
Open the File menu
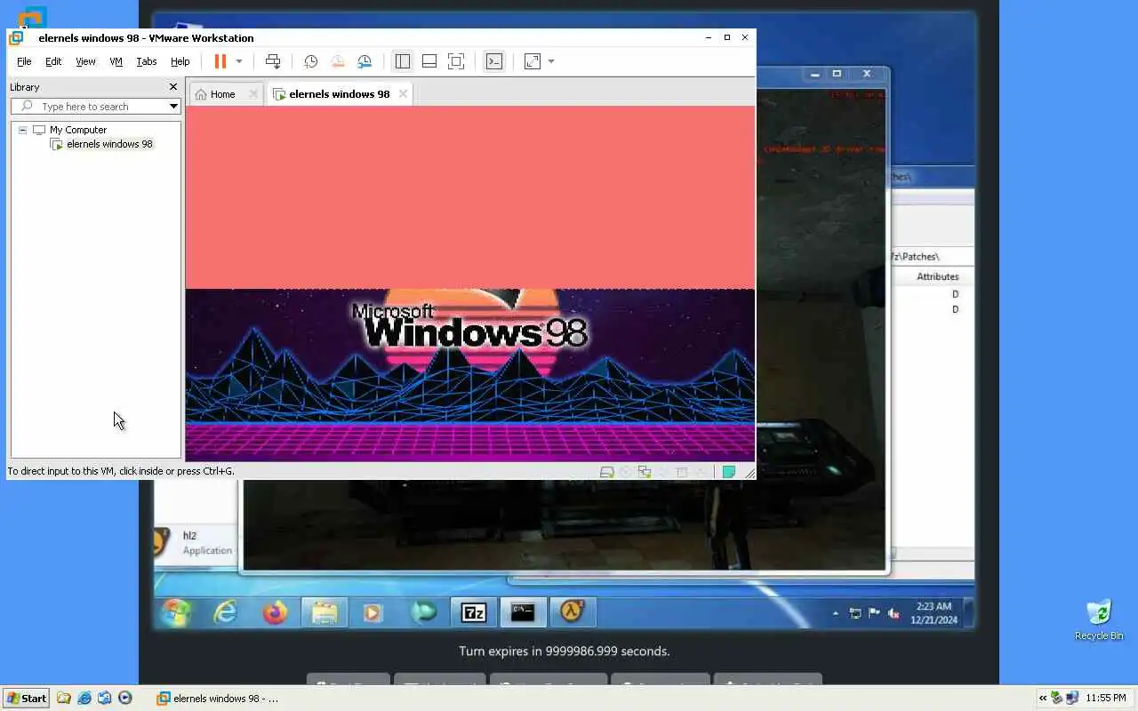coord(24,61)
